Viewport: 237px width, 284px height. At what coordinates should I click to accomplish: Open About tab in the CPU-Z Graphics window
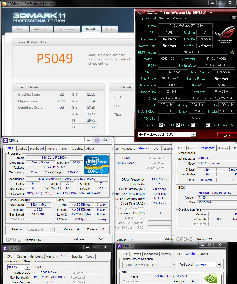(x=204, y=254)
